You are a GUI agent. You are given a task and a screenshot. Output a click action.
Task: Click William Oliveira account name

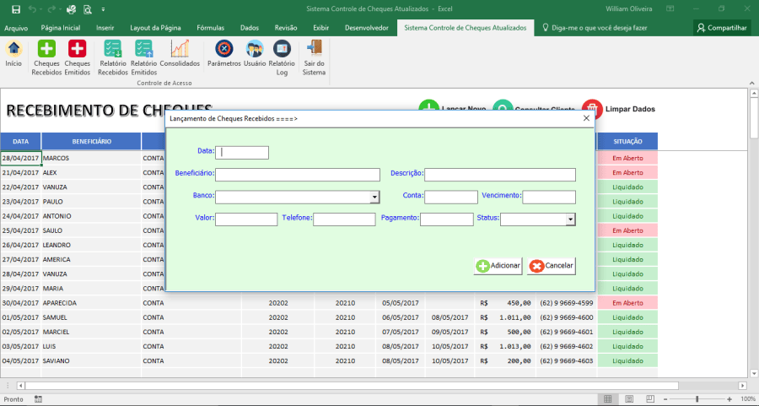(629, 8)
